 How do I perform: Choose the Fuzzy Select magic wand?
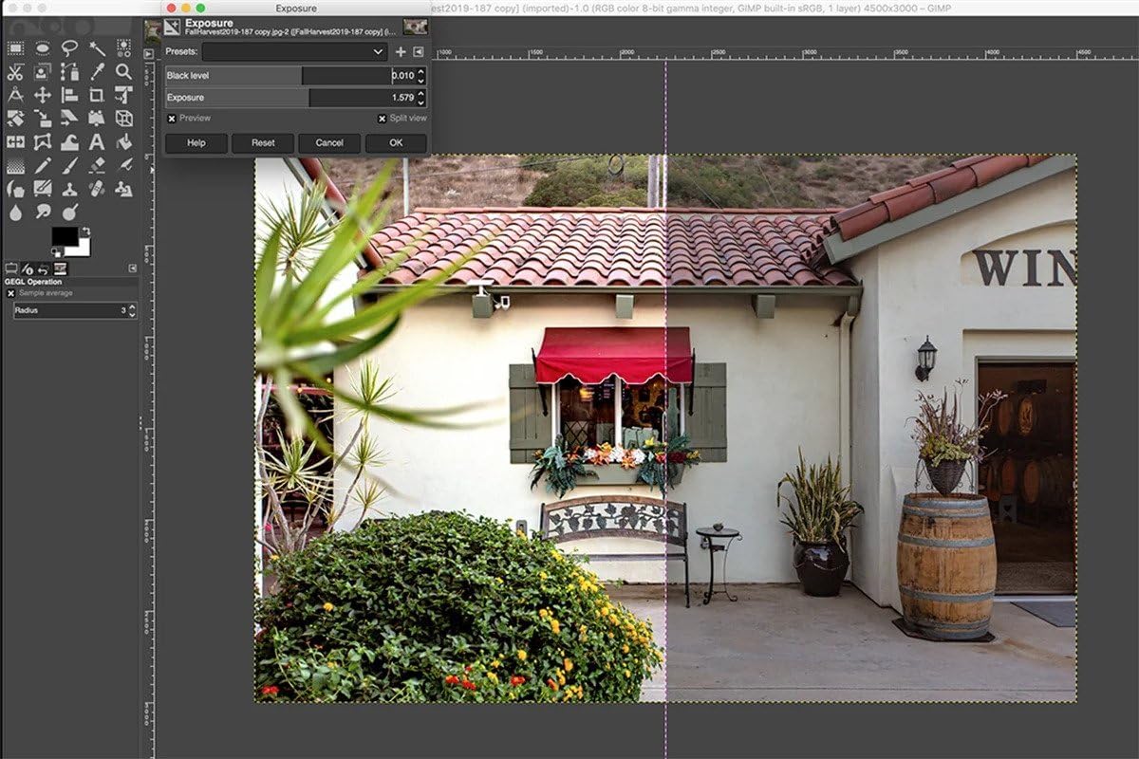pyautogui.click(x=97, y=47)
